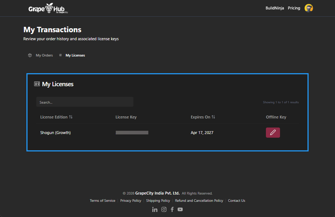Open Facebook via footer icon
Image resolution: width=335 pixels, height=217 pixels.
coord(172,209)
